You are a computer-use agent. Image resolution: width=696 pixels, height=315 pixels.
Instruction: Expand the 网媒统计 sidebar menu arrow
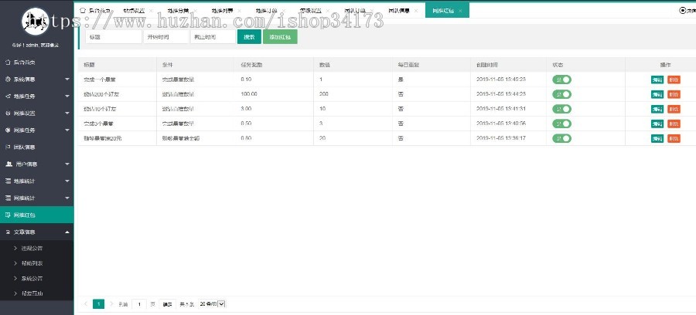[67, 198]
